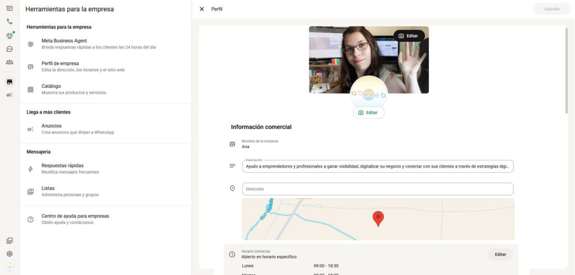Edit the profile picture with green Editar
The image size is (575, 275).
(368, 113)
